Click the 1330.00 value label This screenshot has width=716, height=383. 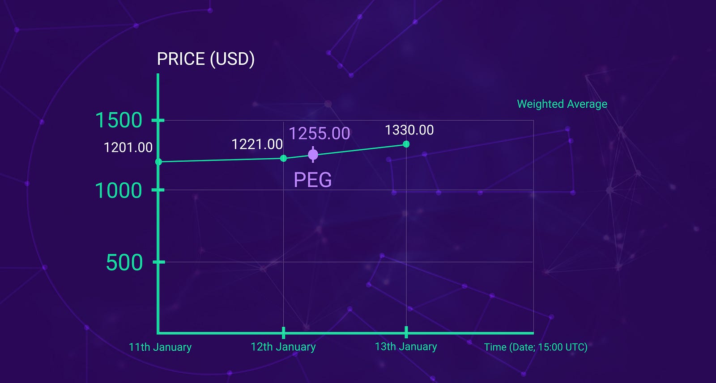(x=409, y=130)
